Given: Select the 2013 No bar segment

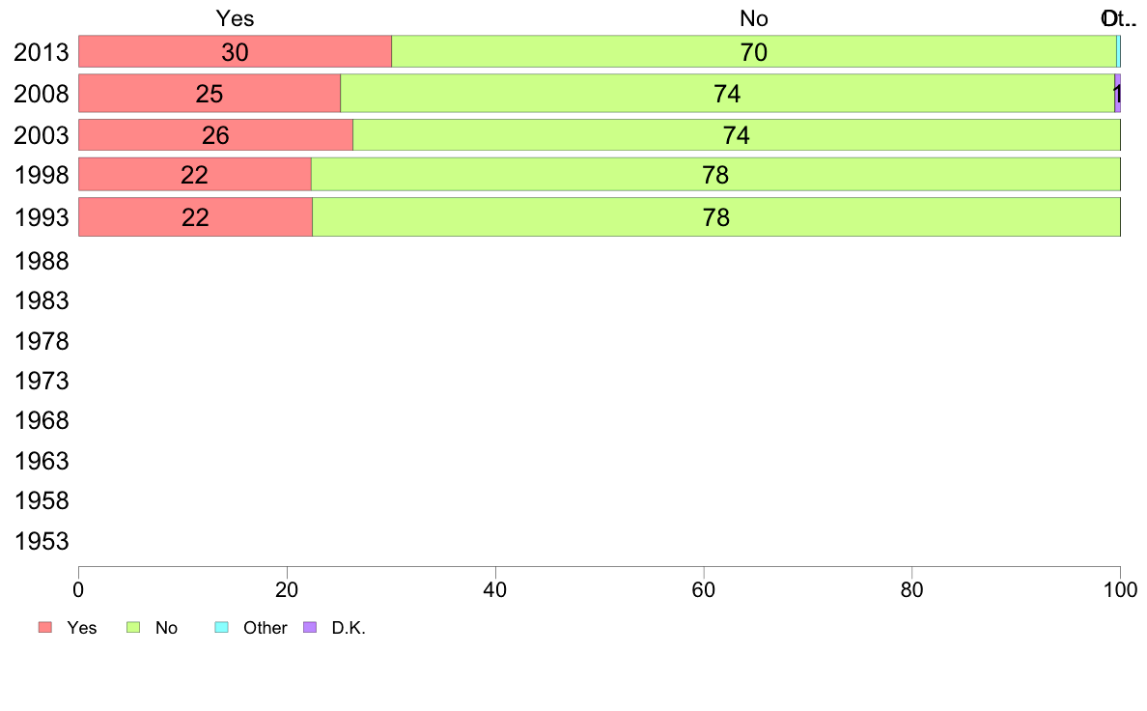Looking at the screenshot, I should [753, 52].
